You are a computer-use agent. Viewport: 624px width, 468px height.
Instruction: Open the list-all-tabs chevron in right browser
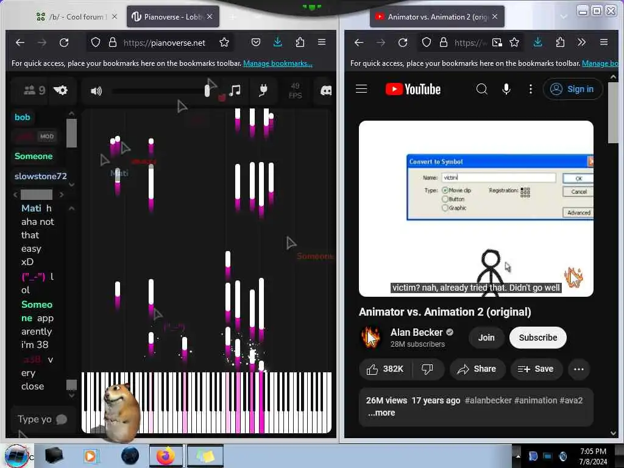point(564,16)
